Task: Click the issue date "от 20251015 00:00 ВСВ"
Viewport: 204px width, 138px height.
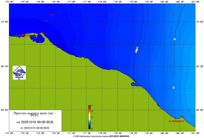Action: click(x=35, y=128)
